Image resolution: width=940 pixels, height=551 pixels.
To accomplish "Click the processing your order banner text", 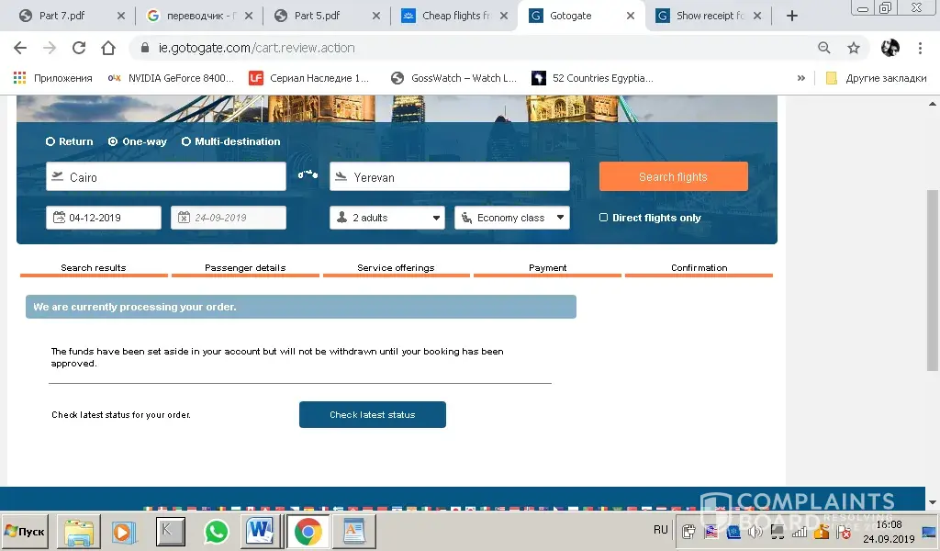I will tap(135, 307).
